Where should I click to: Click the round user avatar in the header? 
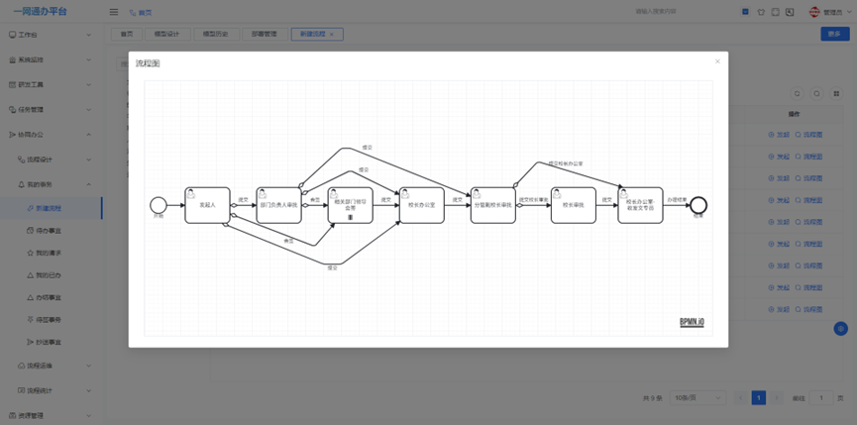click(815, 12)
